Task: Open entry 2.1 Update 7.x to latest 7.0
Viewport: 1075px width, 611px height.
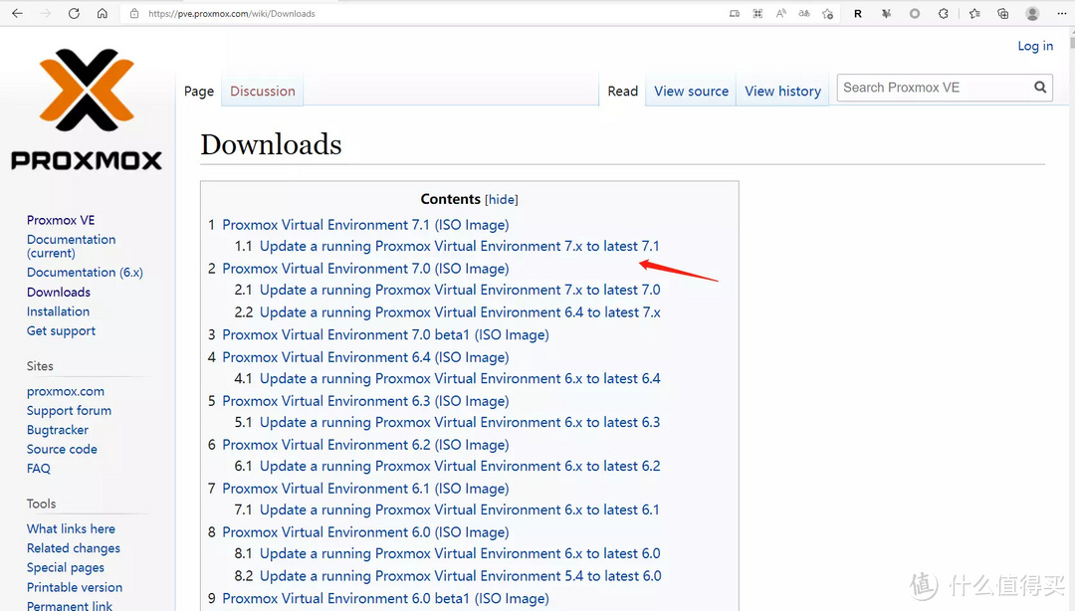Action: coord(460,290)
